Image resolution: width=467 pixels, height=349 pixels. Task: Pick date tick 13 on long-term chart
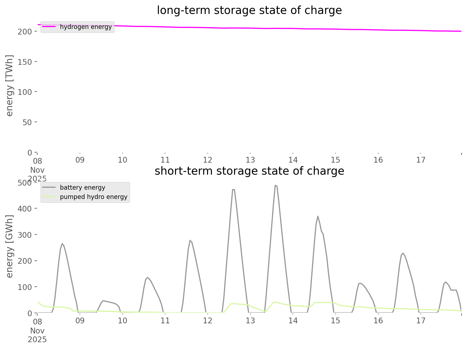click(x=250, y=160)
